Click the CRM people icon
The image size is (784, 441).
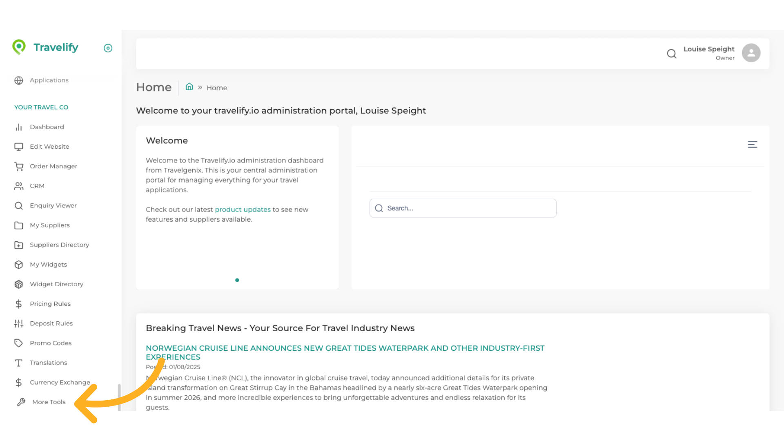19,186
